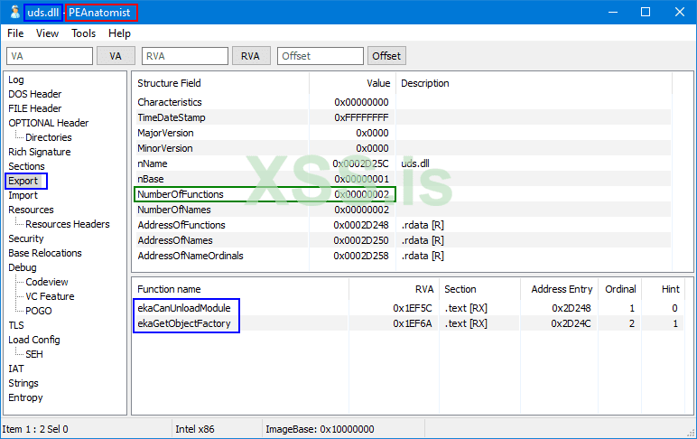The height and width of the screenshot is (439, 697).
Task: Click the ImageBase status bar entry
Action: [x=320, y=429]
